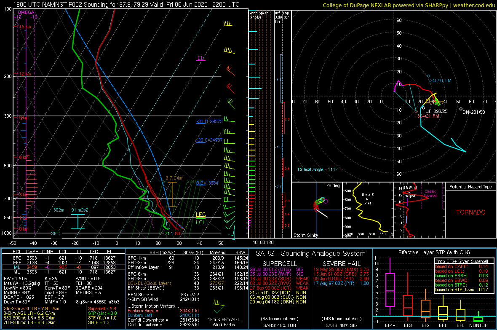Click the cyan 'SFC' label on the skew-T
497x330 pixels.
point(56,233)
